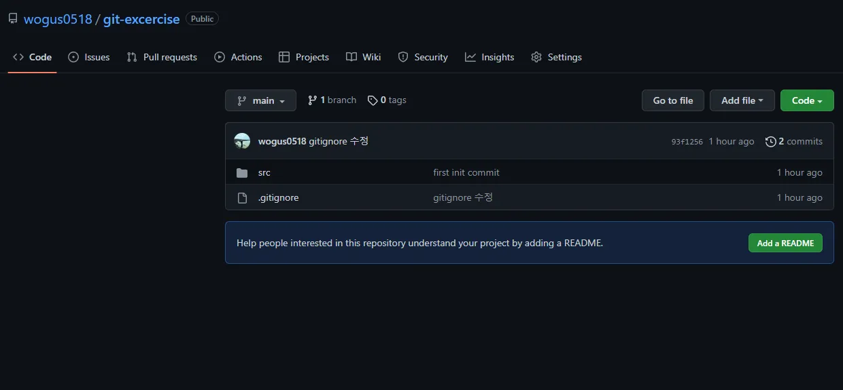The width and height of the screenshot is (843, 390).
Task: Click the Public visibility badge
Action: click(x=202, y=19)
